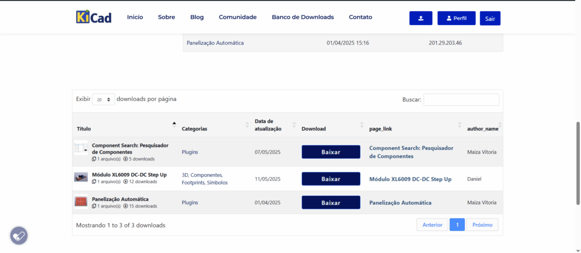
Task: Sort table by Título column arrow
Action: (174, 125)
